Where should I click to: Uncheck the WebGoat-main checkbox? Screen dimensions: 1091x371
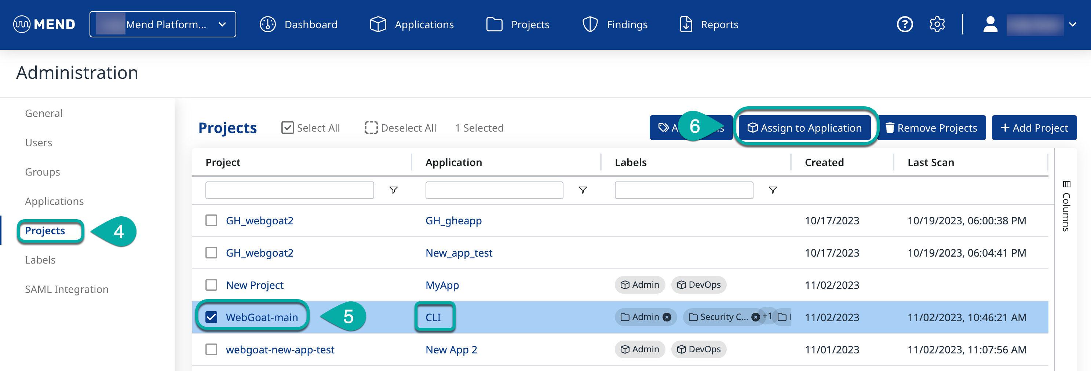click(211, 317)
